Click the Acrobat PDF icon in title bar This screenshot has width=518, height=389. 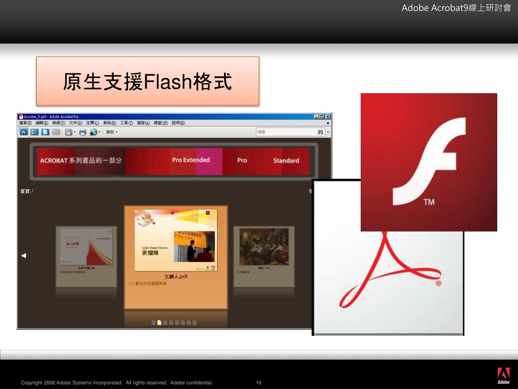click(21, 116)
